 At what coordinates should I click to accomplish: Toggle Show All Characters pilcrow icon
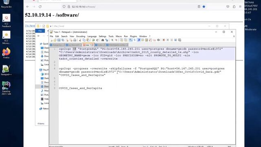(135, 40)
